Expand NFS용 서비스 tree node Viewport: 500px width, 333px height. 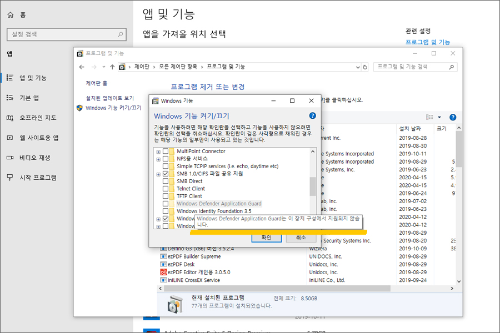coord(158,159)
